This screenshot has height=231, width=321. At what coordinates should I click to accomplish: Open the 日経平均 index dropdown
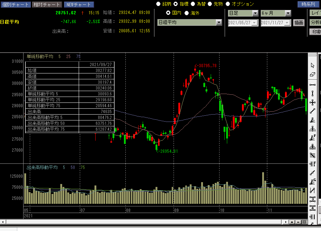pos(219,22)
